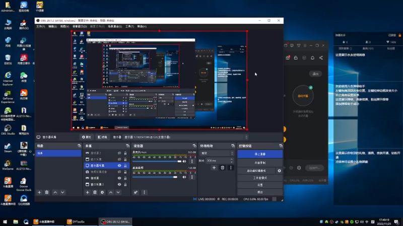
Task: Open the Filters button in the source toolbar
Action: pos(102,137)
